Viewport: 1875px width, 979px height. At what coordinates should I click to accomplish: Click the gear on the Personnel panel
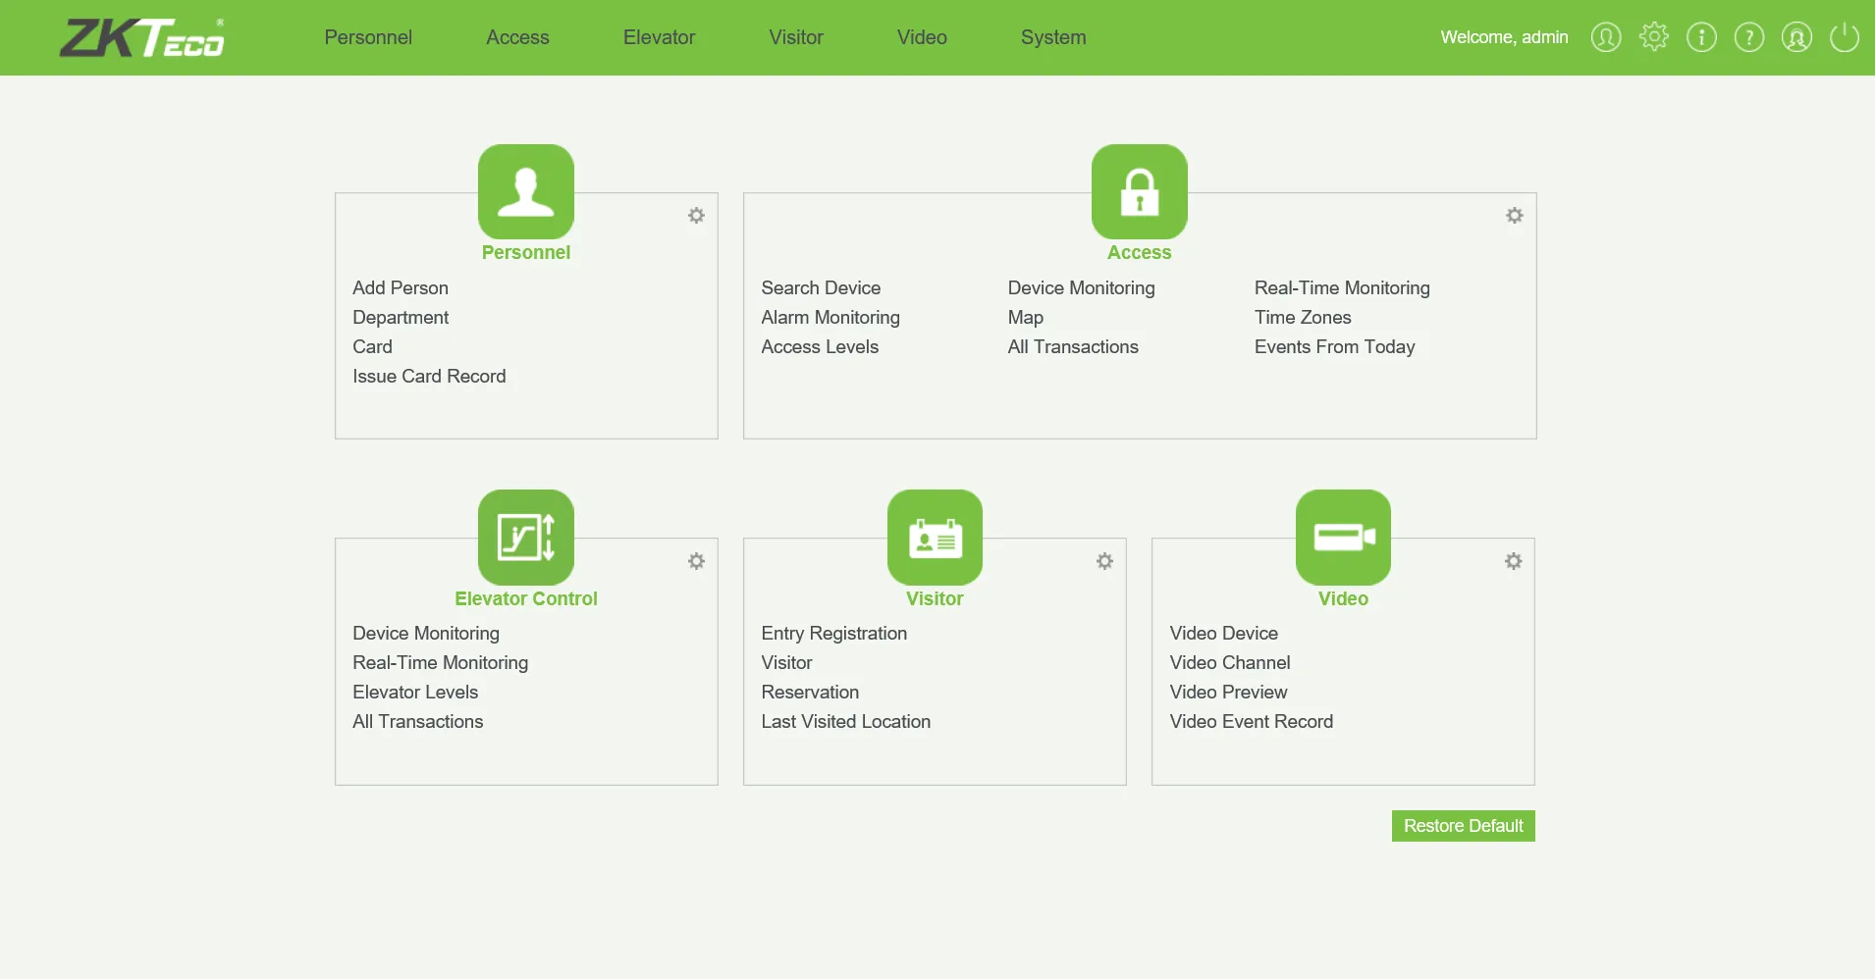696,216
